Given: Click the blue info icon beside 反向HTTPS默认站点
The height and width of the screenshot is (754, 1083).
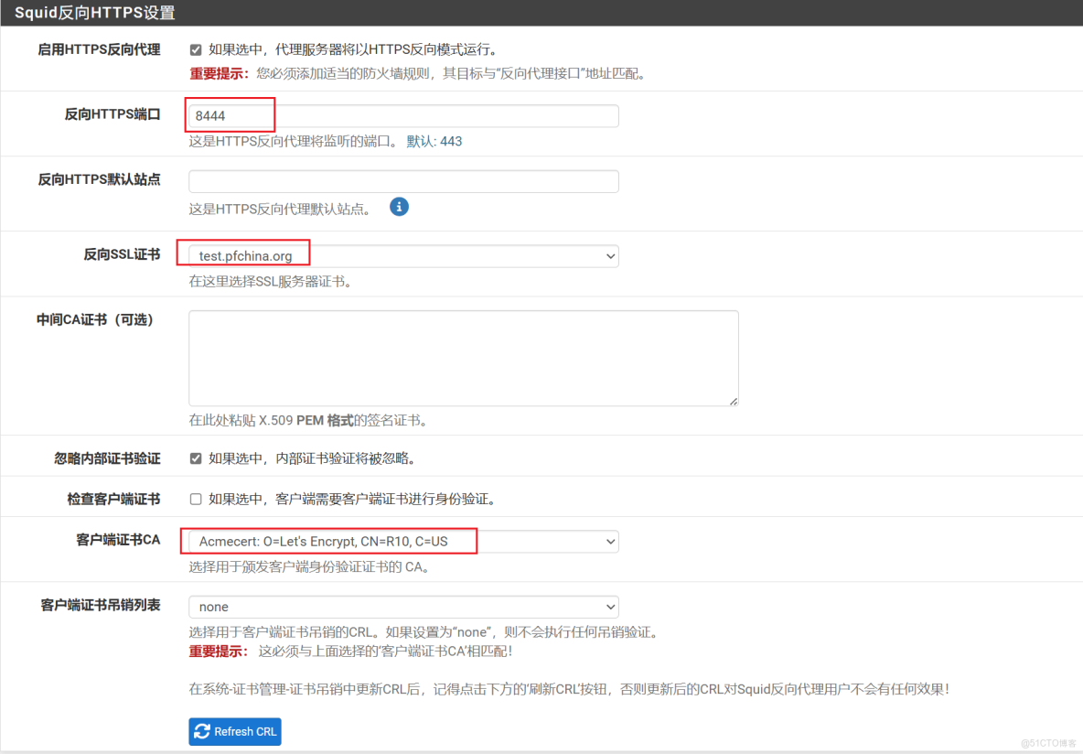Looking at the screenshot, I should 399,207.
